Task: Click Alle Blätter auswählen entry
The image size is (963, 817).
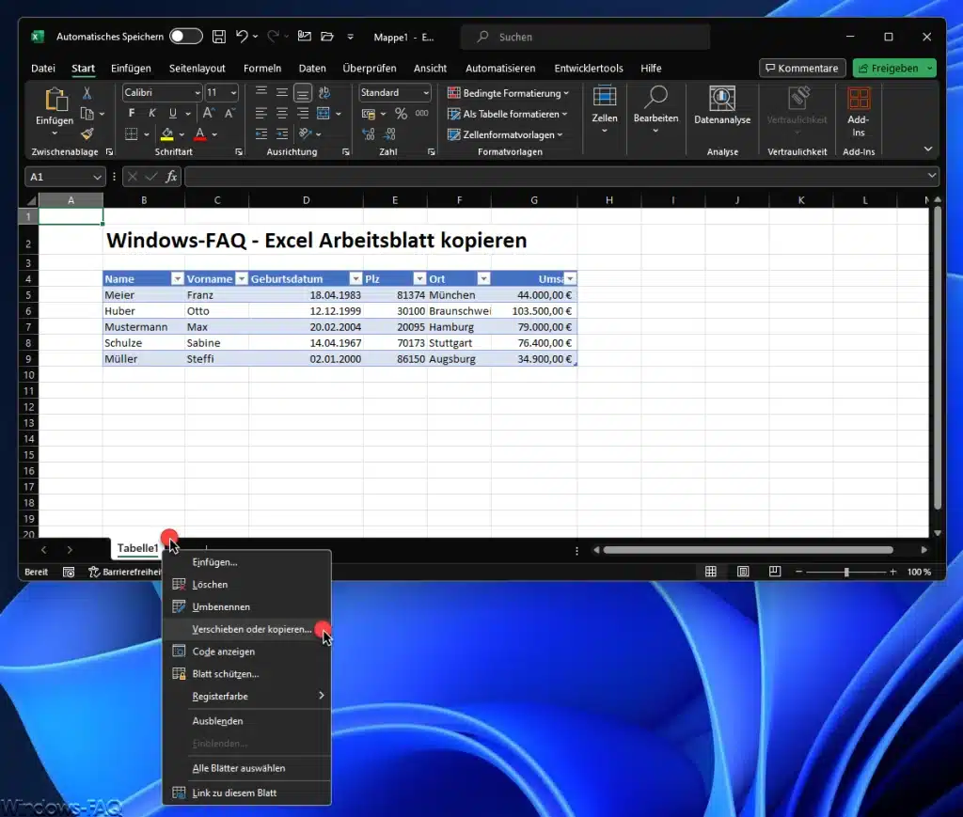Action: click(x=247, y=768)
